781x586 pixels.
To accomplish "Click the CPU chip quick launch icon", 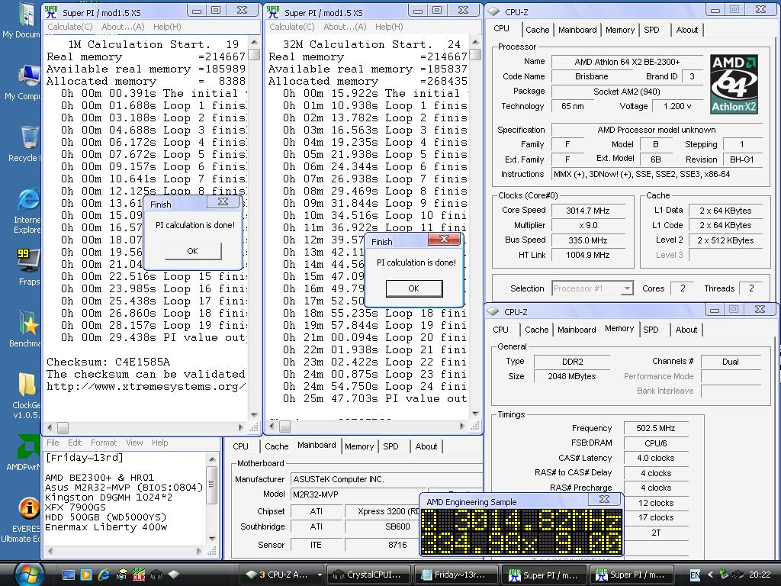I will point(156,575).
